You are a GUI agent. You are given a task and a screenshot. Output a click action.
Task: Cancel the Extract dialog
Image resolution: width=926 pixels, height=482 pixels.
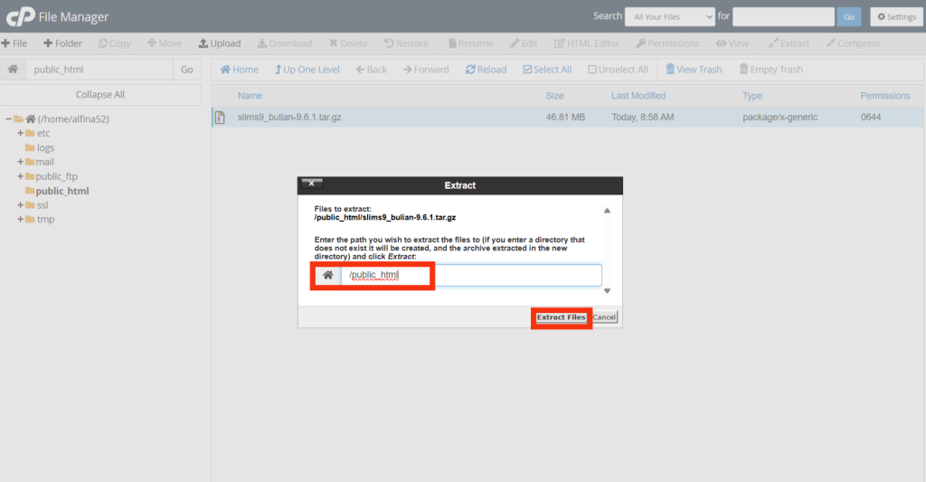604,317
